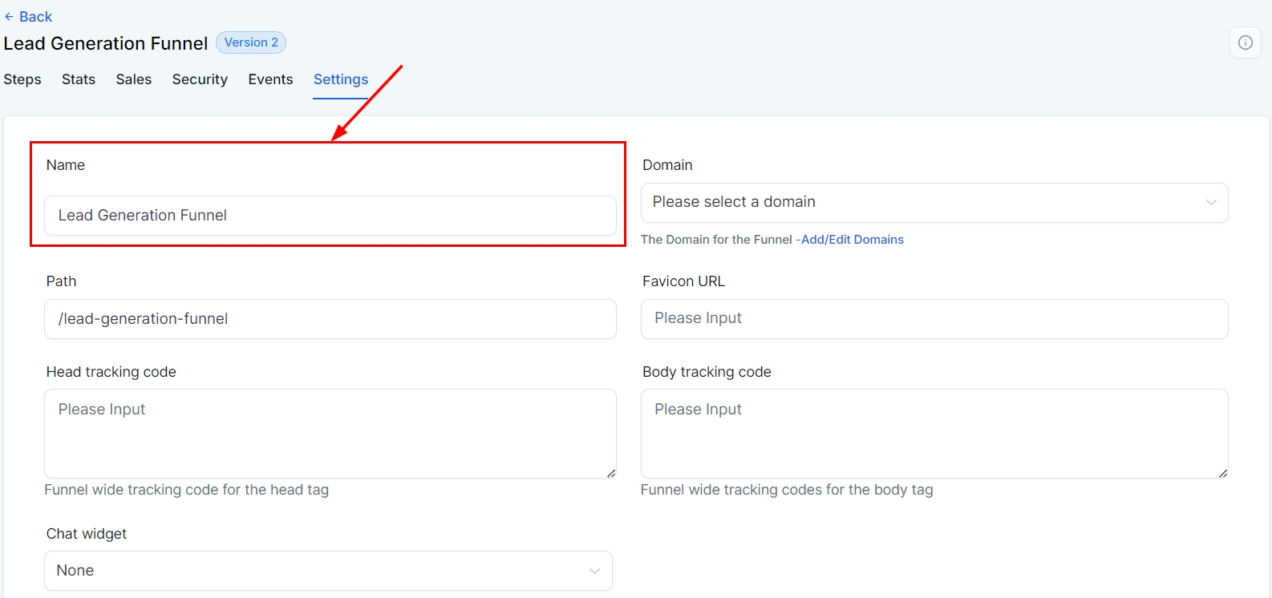Click inside the Head tracking code textarea
1272x598 pixels.
pyautogui.click(x=330, y=433)
